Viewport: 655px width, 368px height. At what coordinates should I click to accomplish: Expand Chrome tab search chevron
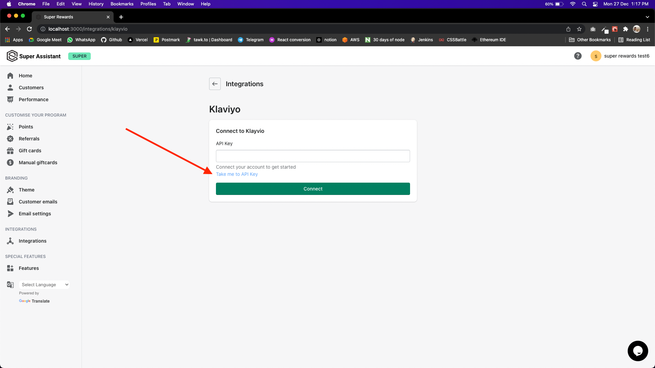click(647, 17)
